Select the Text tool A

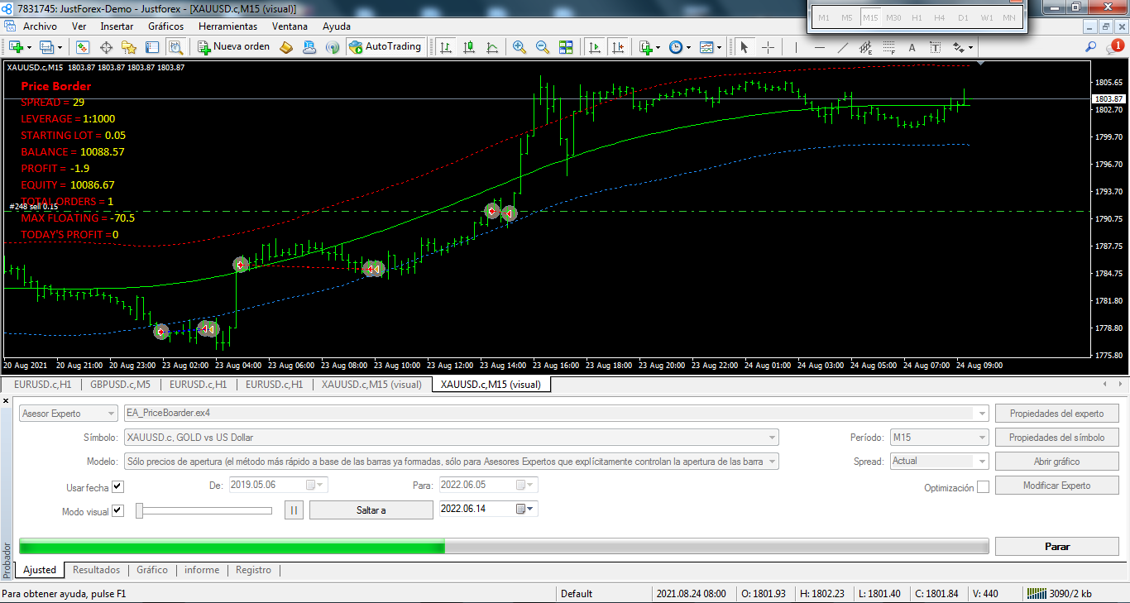912,47
